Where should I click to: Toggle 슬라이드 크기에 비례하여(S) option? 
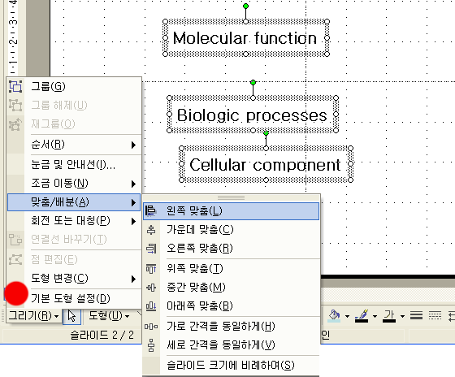(232, 366)
